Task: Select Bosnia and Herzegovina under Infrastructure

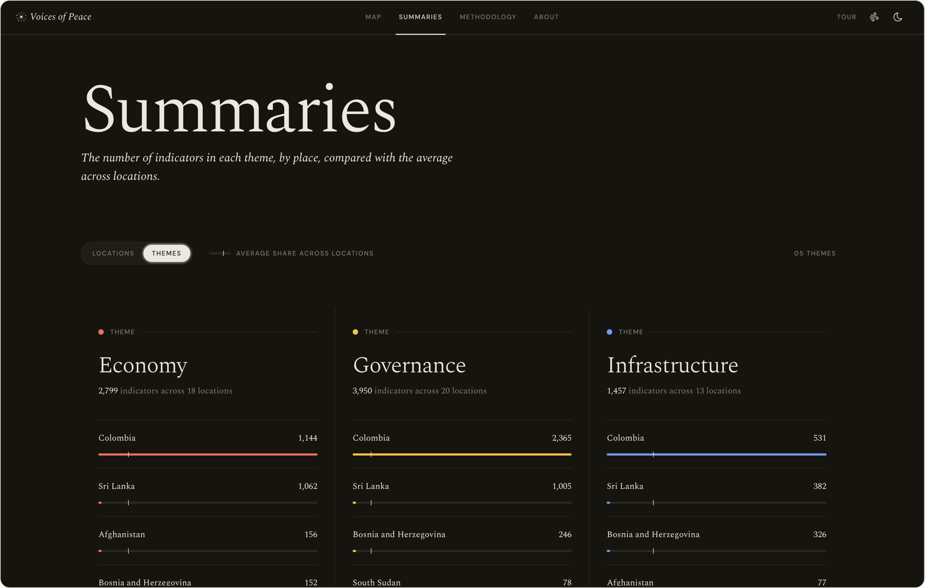Action: tap(716, 541)
